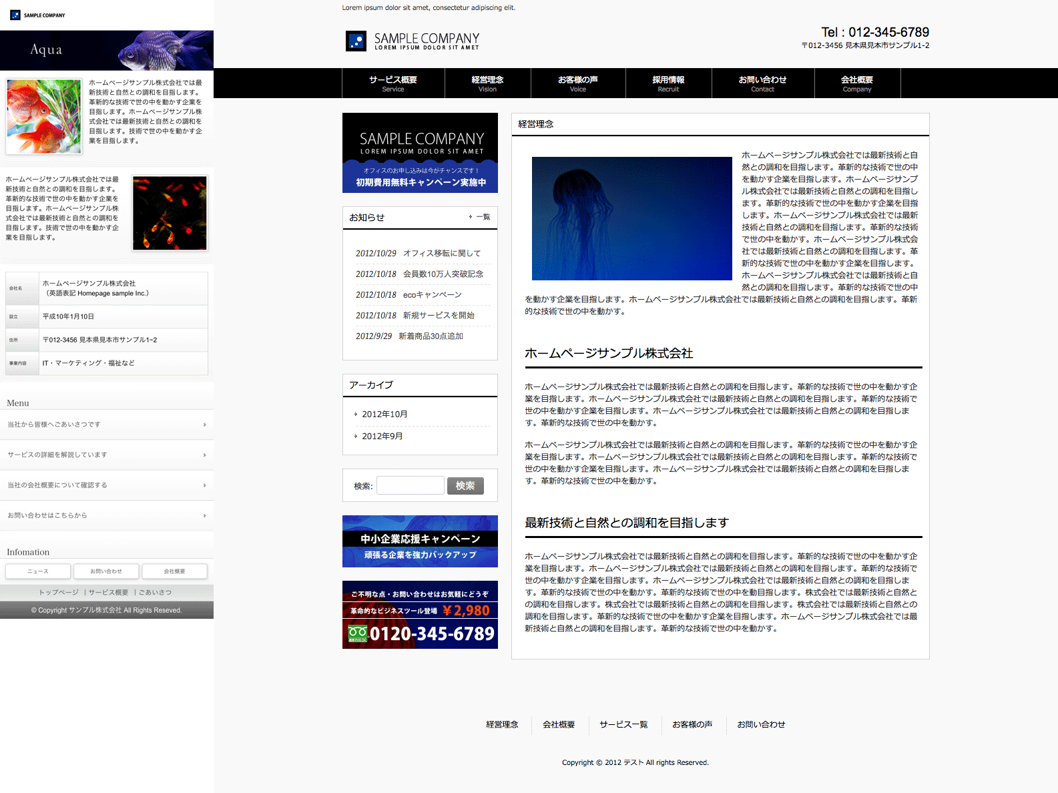Expand the 2012年9月 archive entry
This screenshot has width=1058, height=793.
(382, 437)
